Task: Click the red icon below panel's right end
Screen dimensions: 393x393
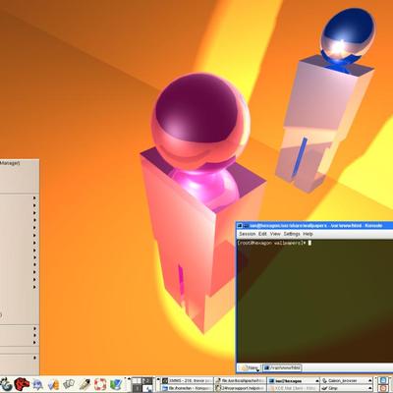Action: pyautogui.click(x=383, y=388)
